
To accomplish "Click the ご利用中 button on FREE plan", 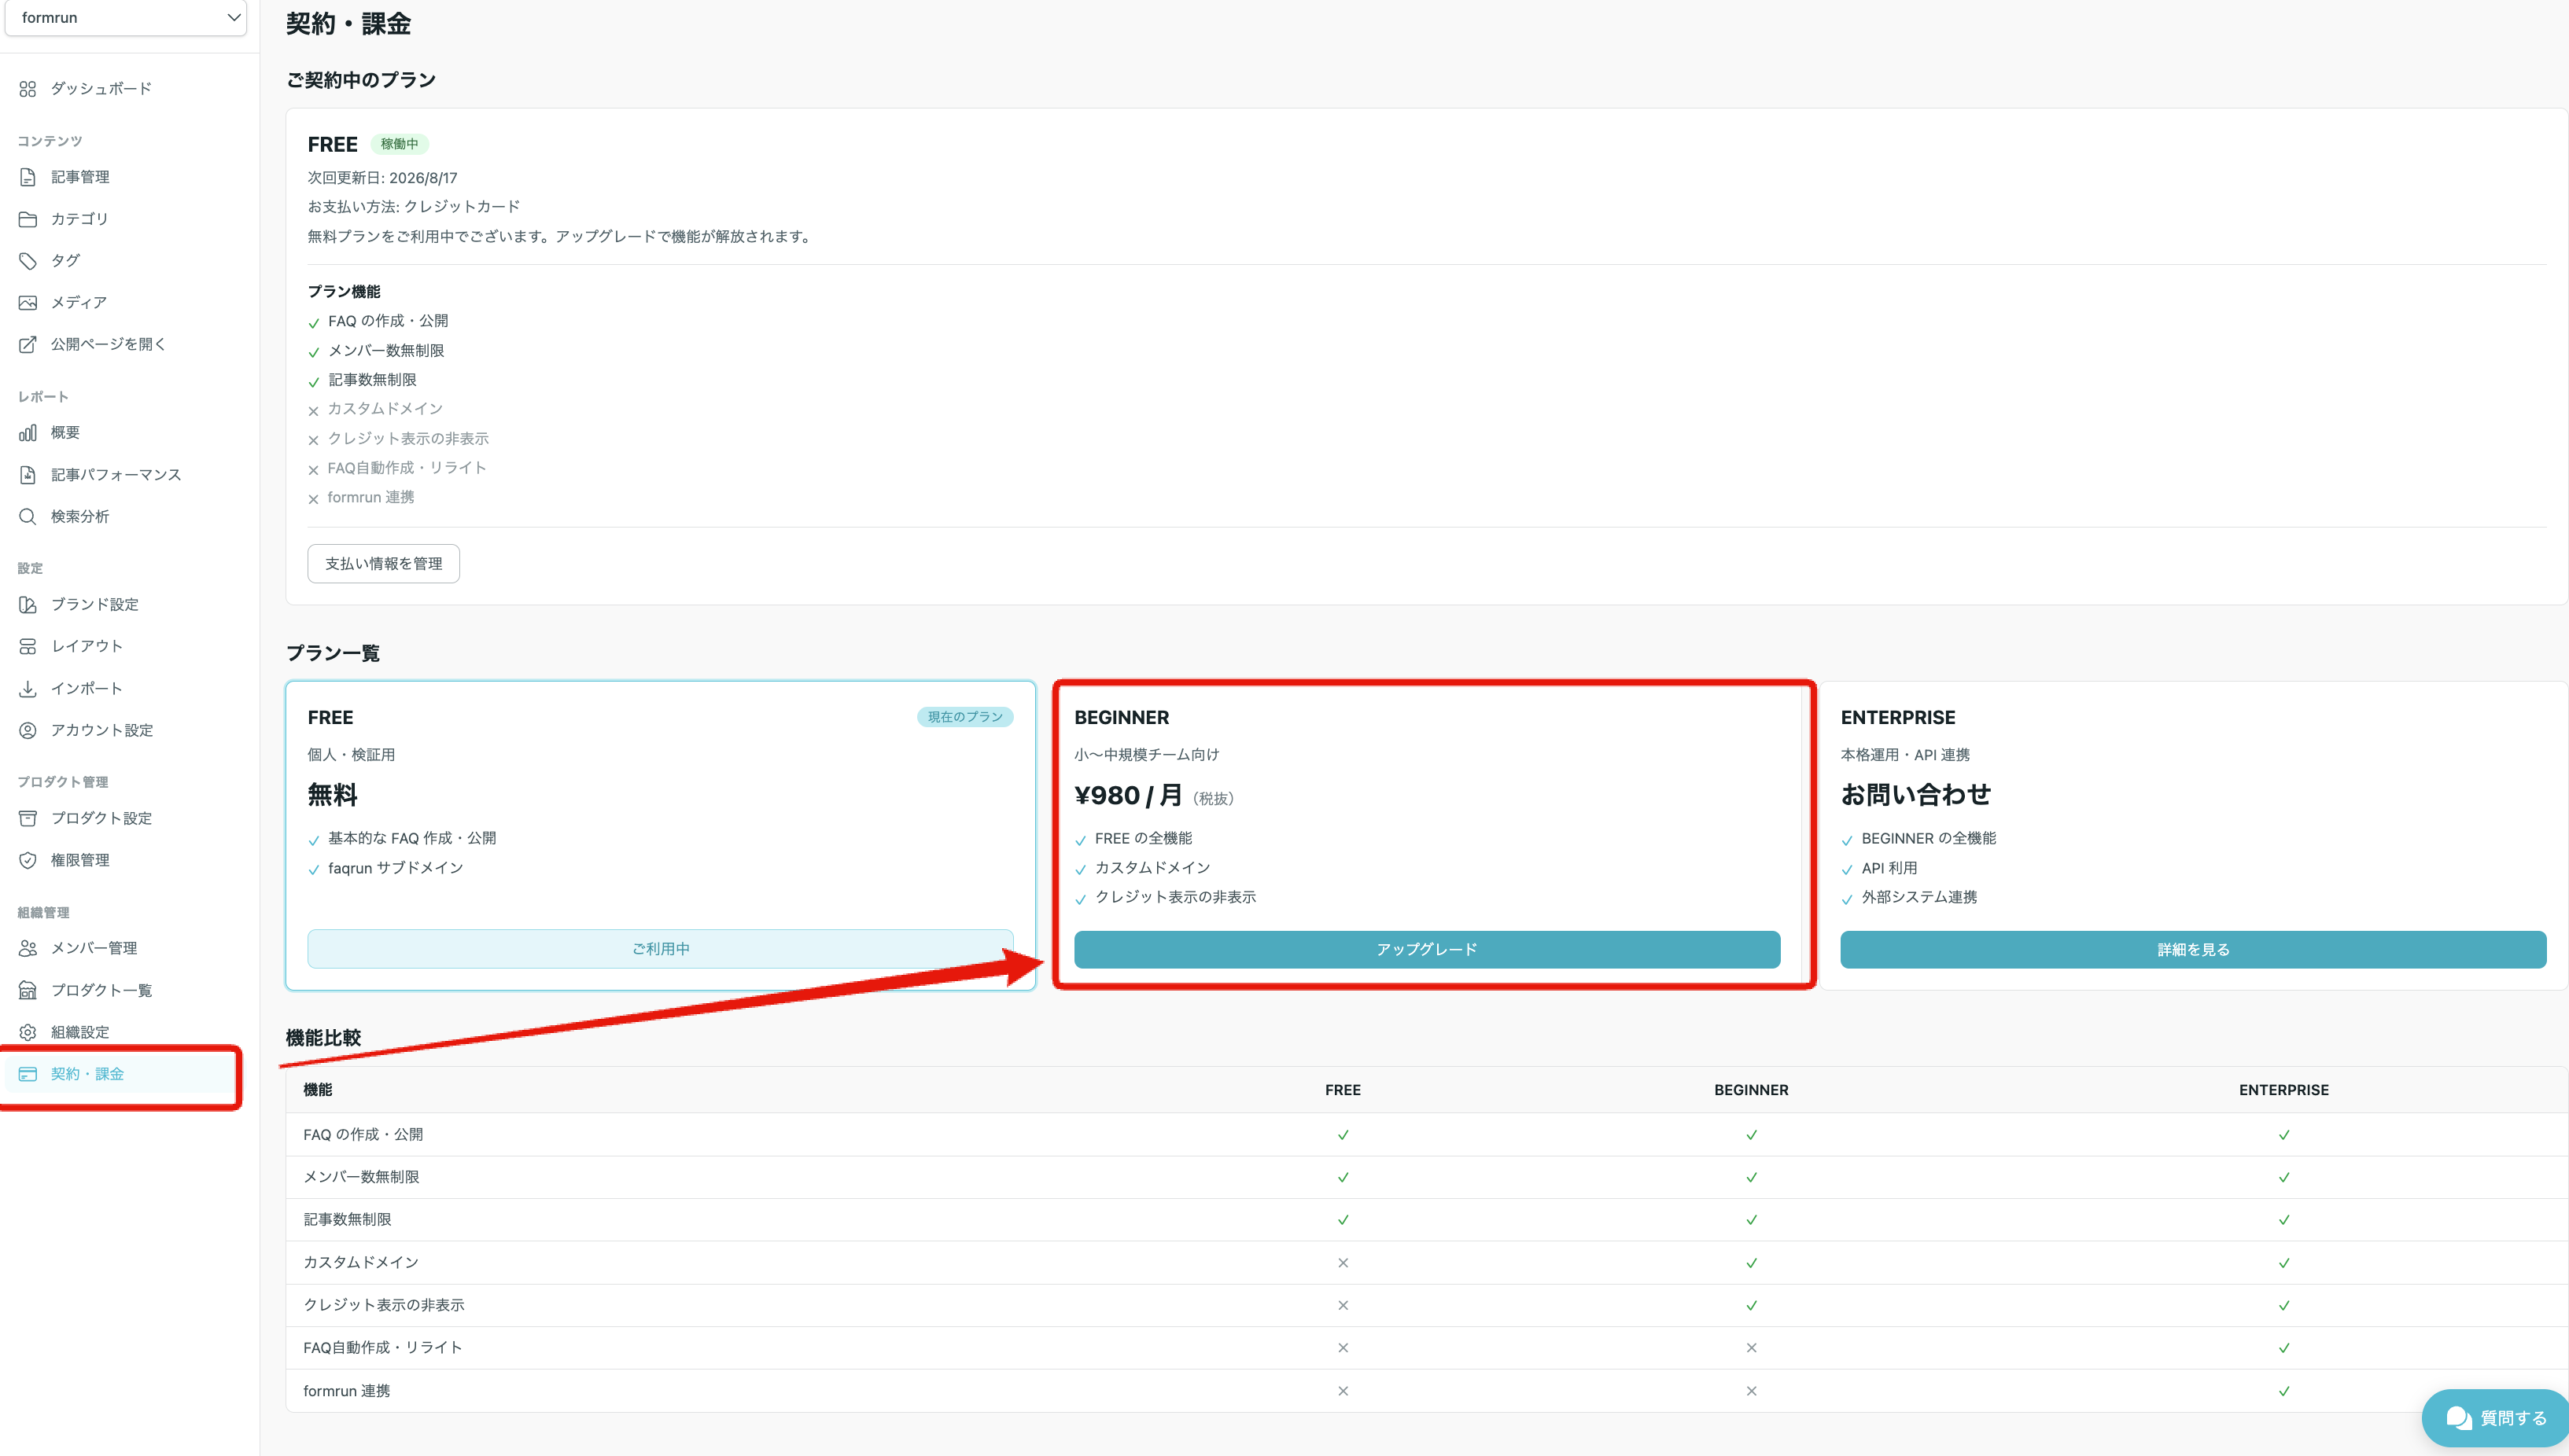I will [660, 949].
